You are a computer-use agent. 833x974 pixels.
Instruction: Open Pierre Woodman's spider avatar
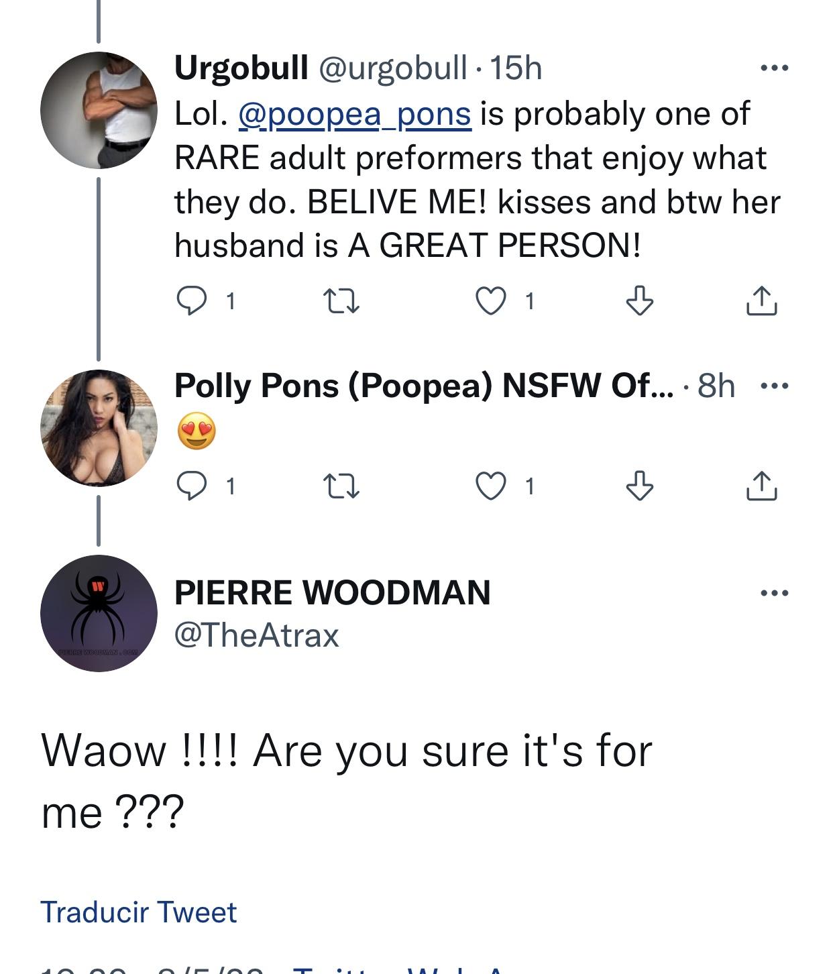coord(99,613)
